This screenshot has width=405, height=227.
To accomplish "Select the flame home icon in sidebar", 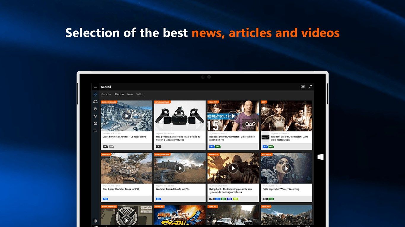I will 95,94.
